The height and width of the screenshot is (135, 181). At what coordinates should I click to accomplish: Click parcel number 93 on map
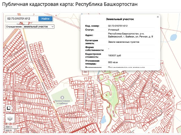94,111
